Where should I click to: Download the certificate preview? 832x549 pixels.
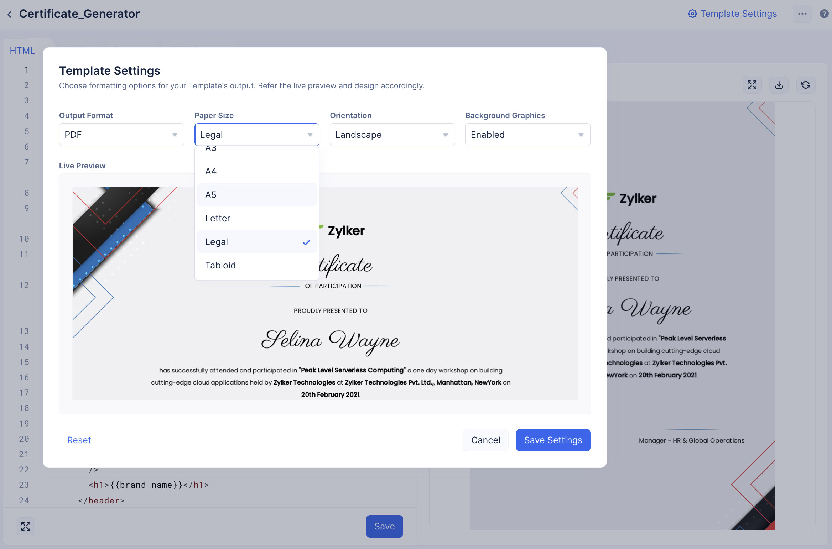(x=779, y=85)
